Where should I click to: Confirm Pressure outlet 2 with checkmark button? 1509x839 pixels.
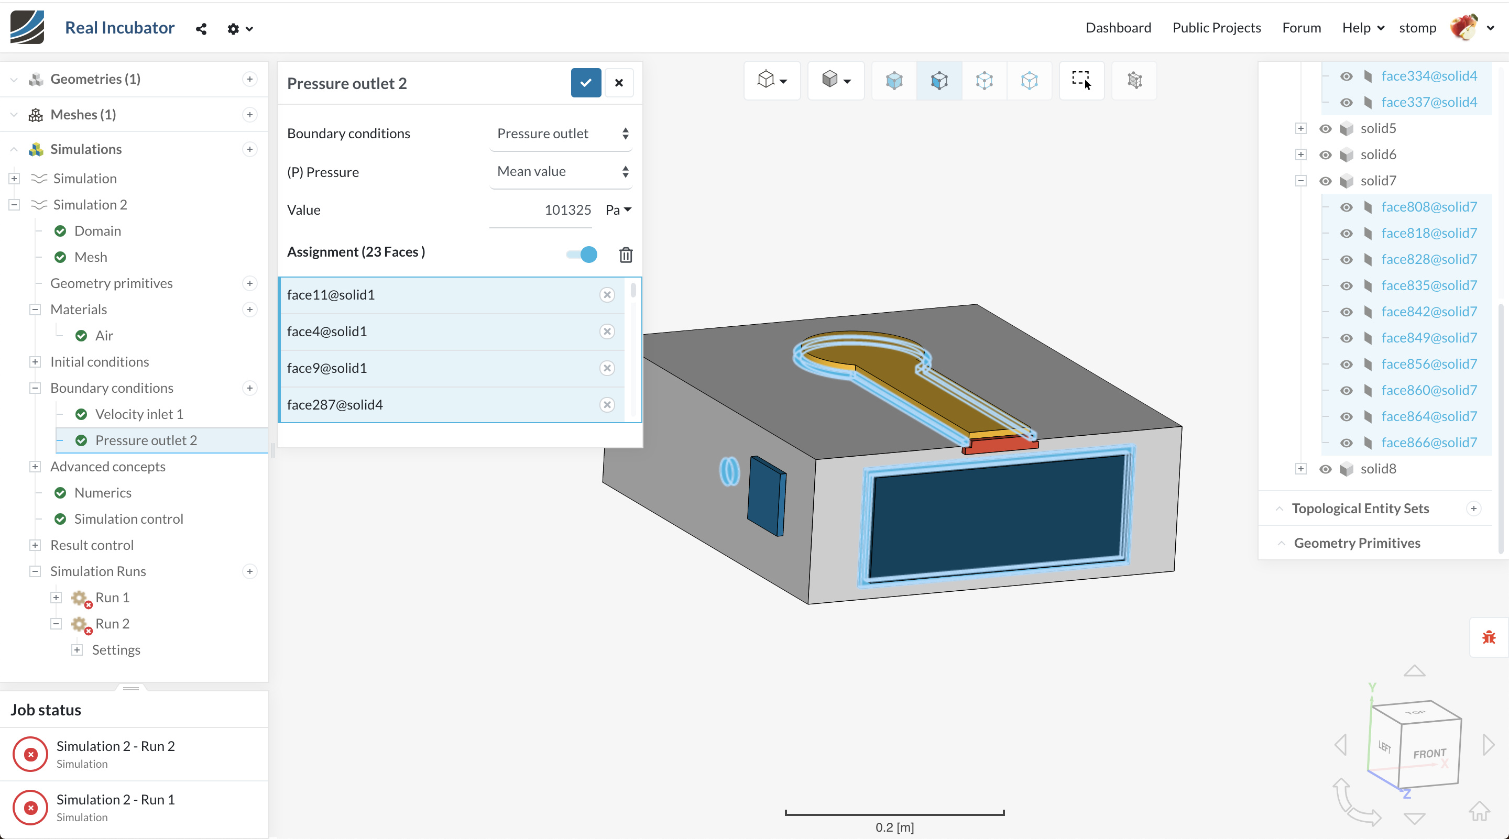point(586,83)
